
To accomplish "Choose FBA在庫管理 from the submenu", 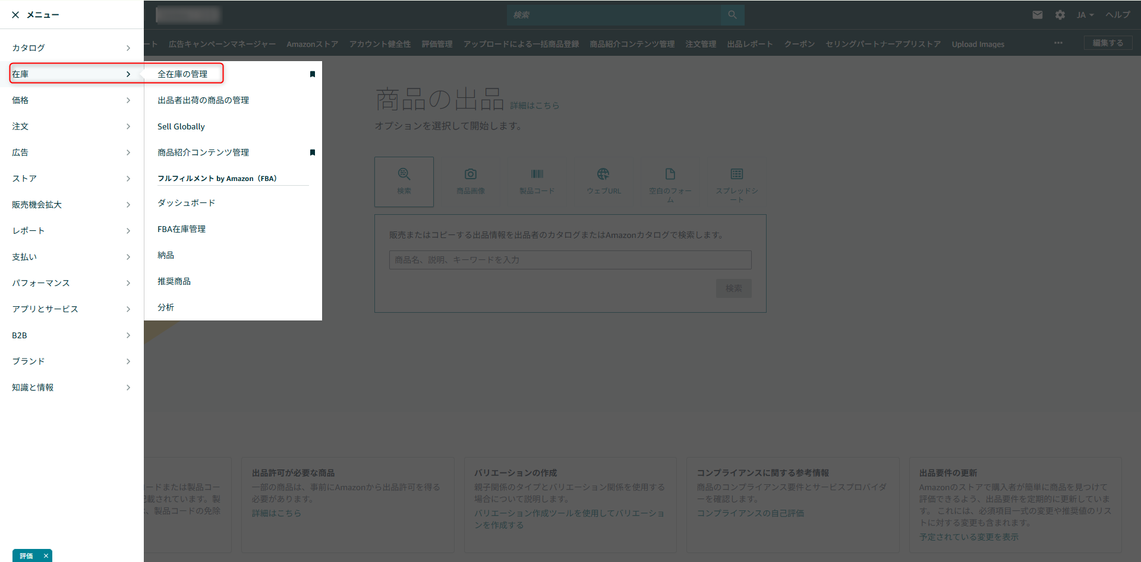I will [x=181, y=229].
